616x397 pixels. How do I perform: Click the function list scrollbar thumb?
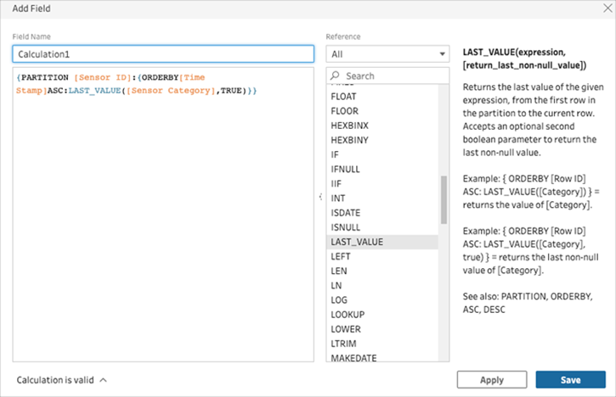444,199
